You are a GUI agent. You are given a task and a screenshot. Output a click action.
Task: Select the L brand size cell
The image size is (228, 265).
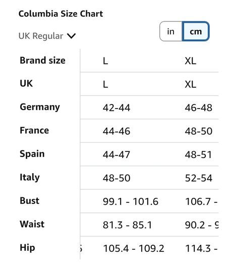(105, 61)
